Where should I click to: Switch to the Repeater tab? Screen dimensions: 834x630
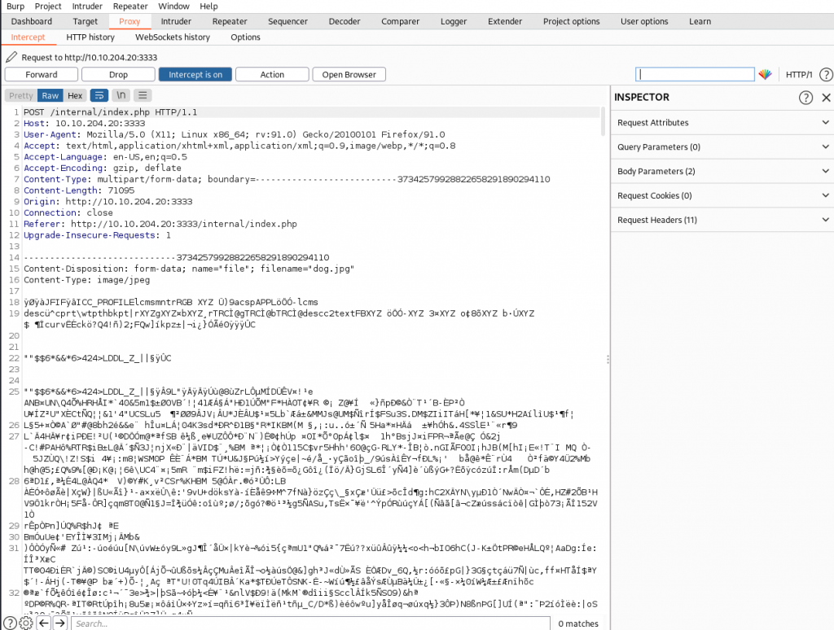click(230, 21)
